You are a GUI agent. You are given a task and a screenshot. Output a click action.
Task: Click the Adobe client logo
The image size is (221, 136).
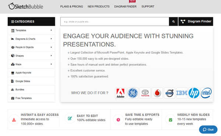pyautogui.click(x=120, y=93)
